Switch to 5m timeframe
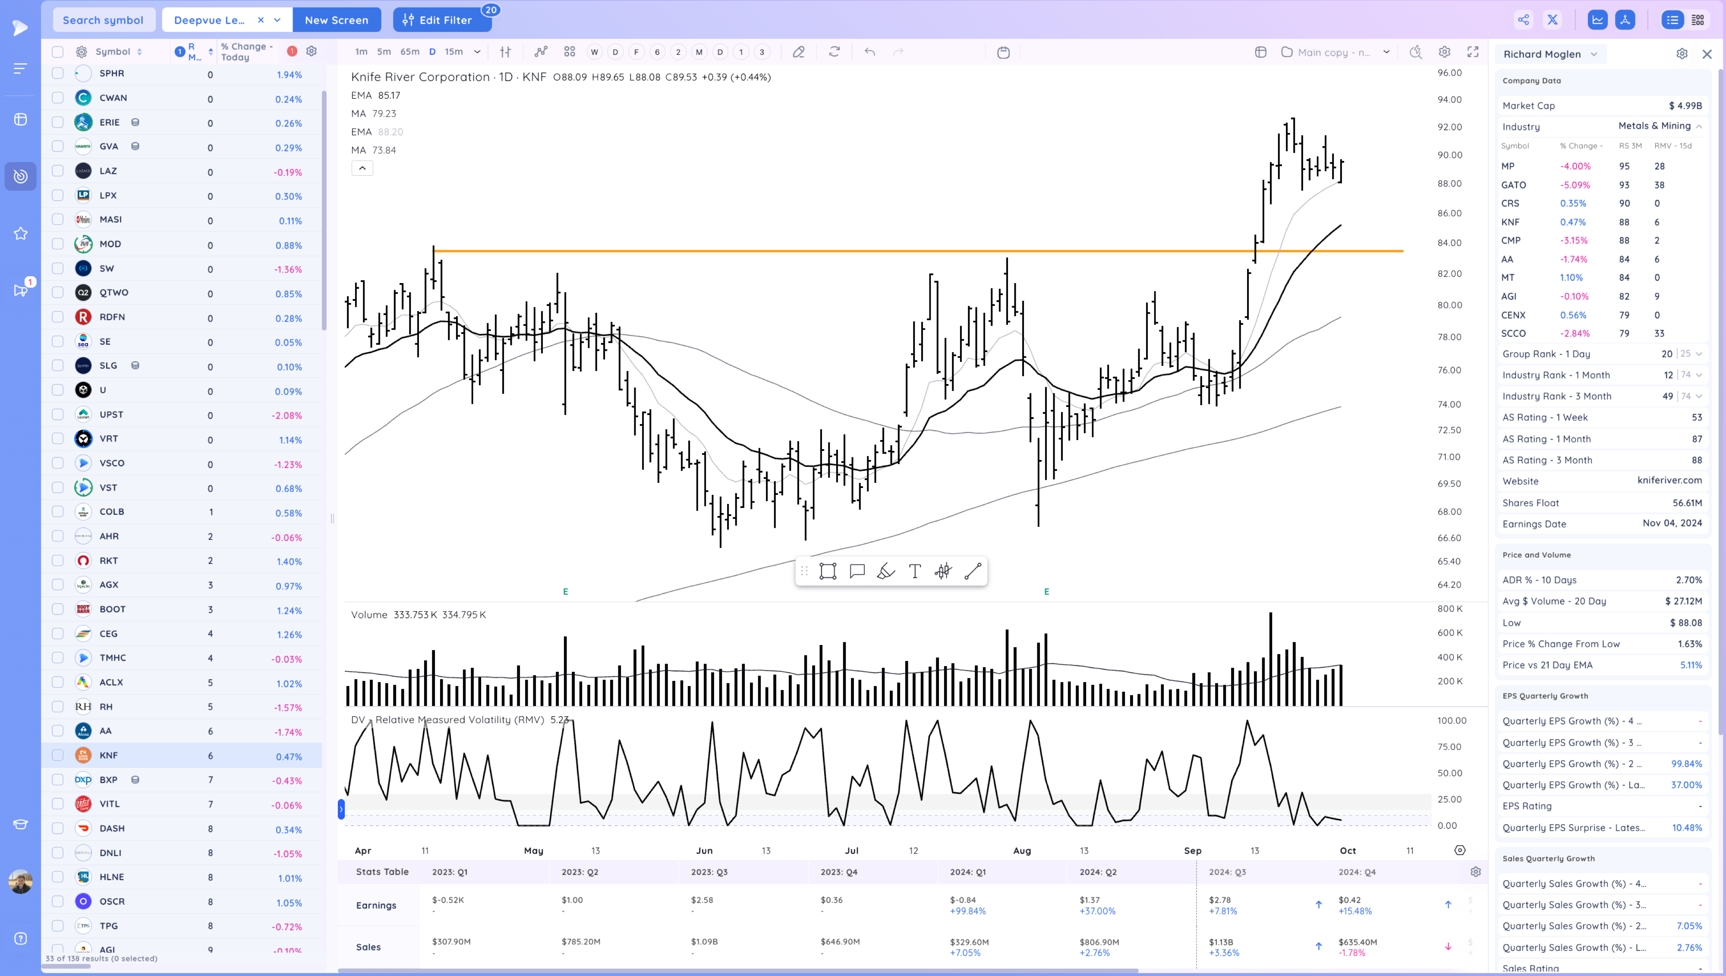 click(384, 52)
